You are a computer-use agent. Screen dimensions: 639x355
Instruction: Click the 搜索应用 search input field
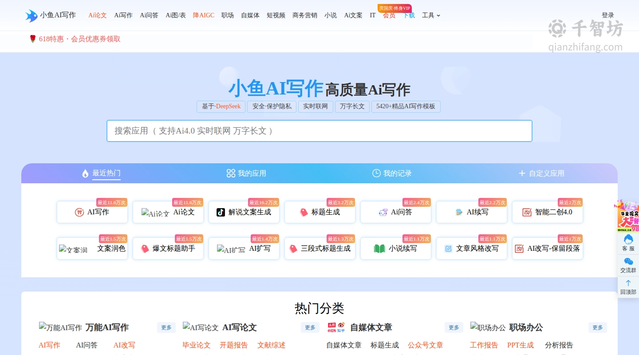(319, 131)
